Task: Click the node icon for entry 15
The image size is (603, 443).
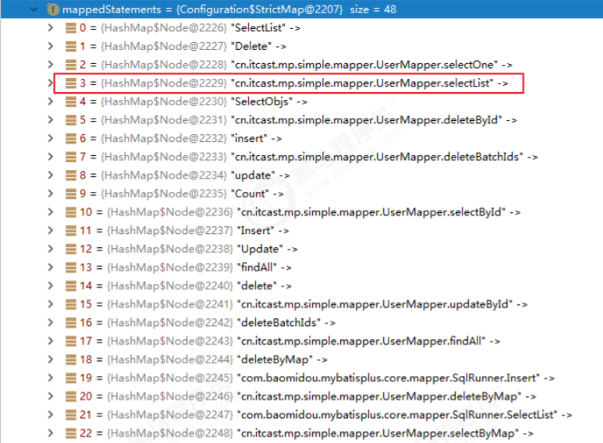Action: [x=71, y=304]
